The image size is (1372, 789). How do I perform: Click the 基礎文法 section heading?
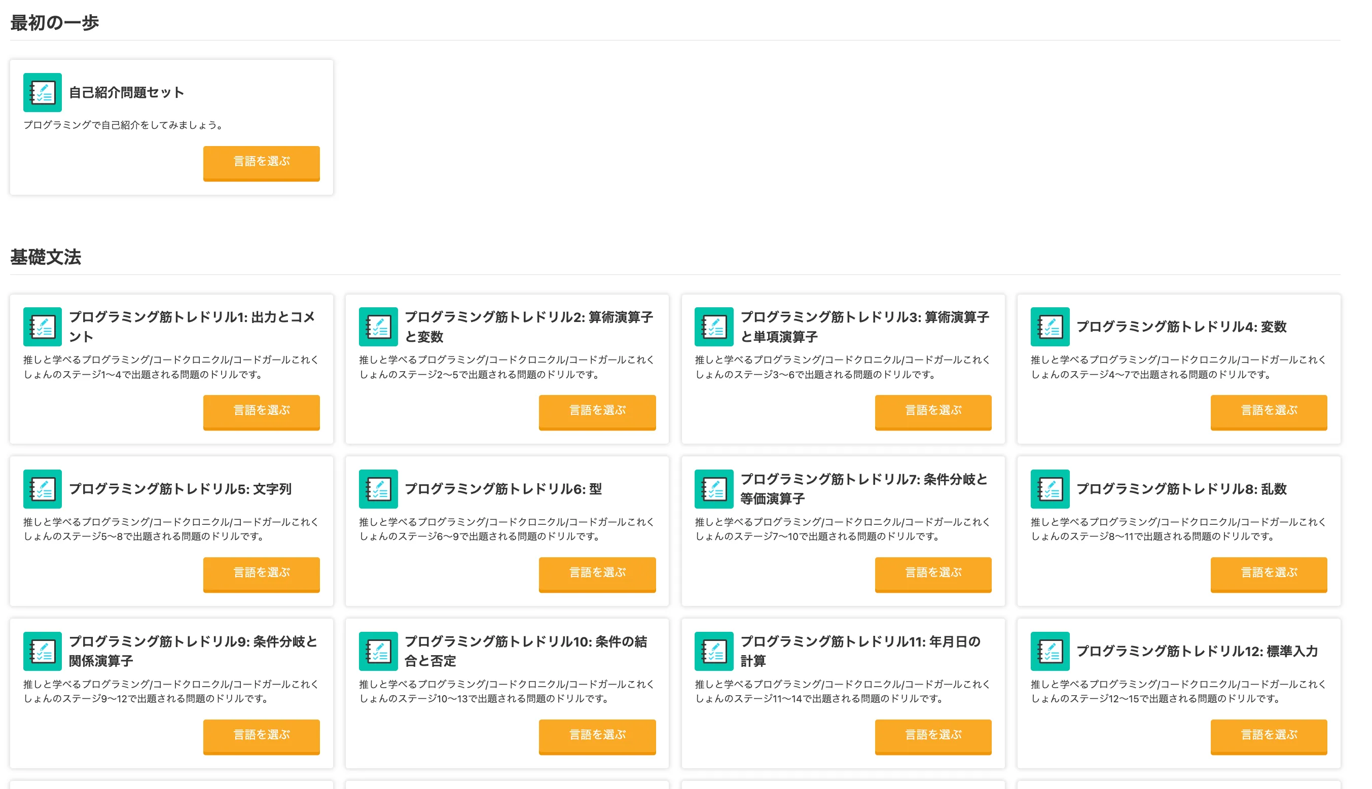46,258
